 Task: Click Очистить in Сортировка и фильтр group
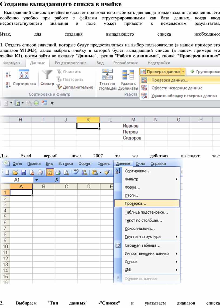[x=69, y=72]
